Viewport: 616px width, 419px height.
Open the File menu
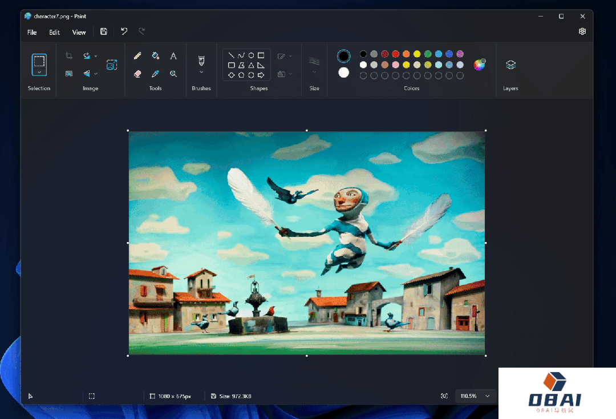(x=32, y=33)
